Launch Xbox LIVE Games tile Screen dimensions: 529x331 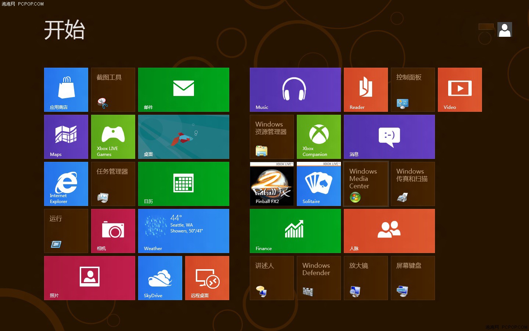tap(113, 137)
